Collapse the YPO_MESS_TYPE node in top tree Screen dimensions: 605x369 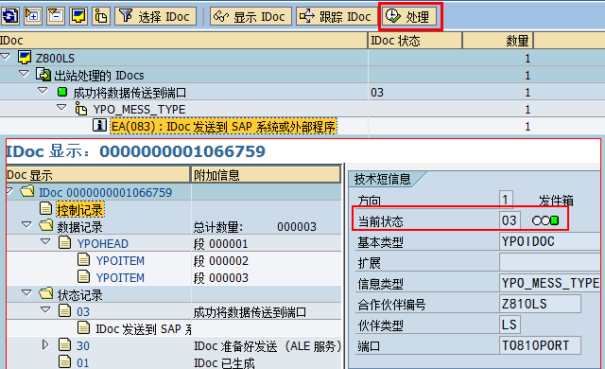[x=61, y=107]
